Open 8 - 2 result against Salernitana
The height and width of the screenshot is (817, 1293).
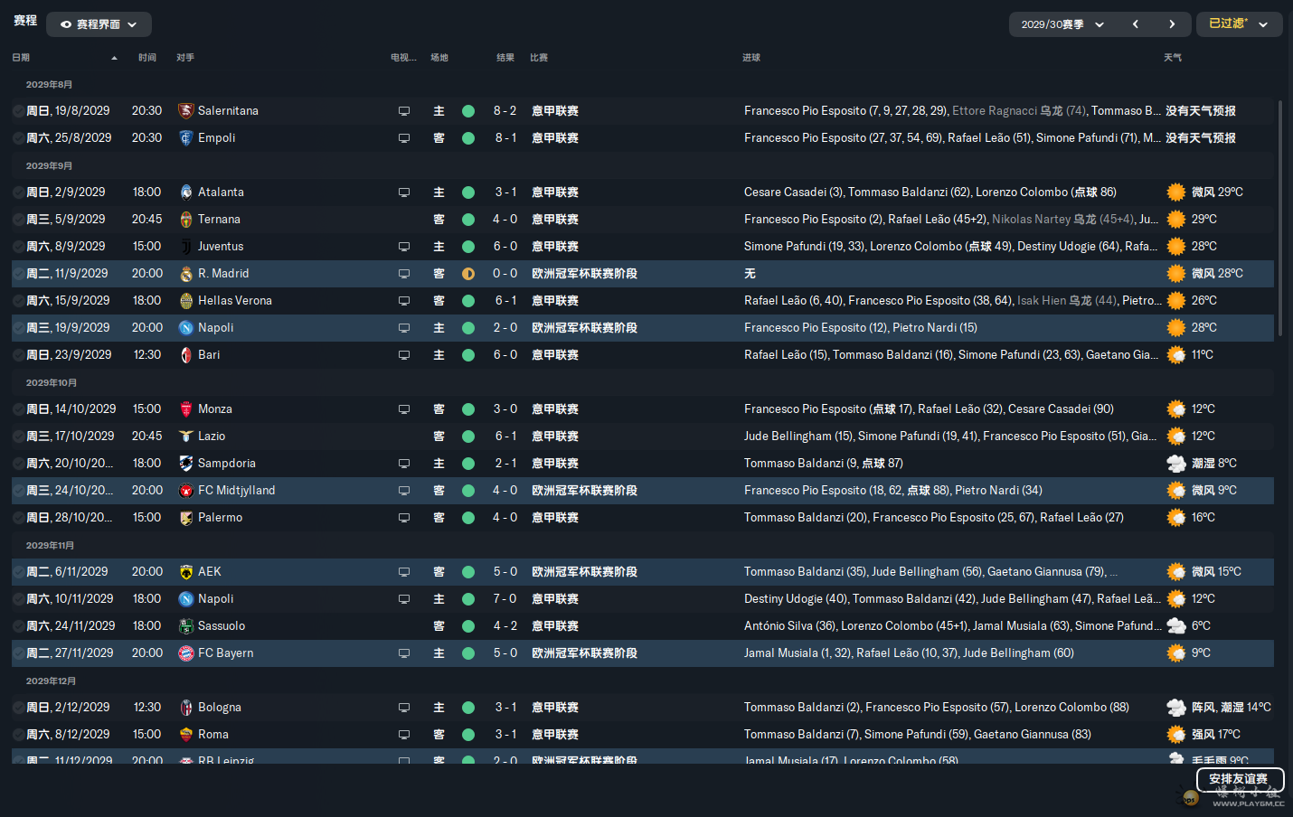click(x=505, y=111)
